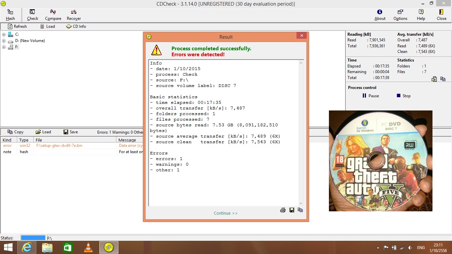This screenshot has width=452, height=254.
Task: Save result using the floppy icon in dialog
Action: coord(292,210)
